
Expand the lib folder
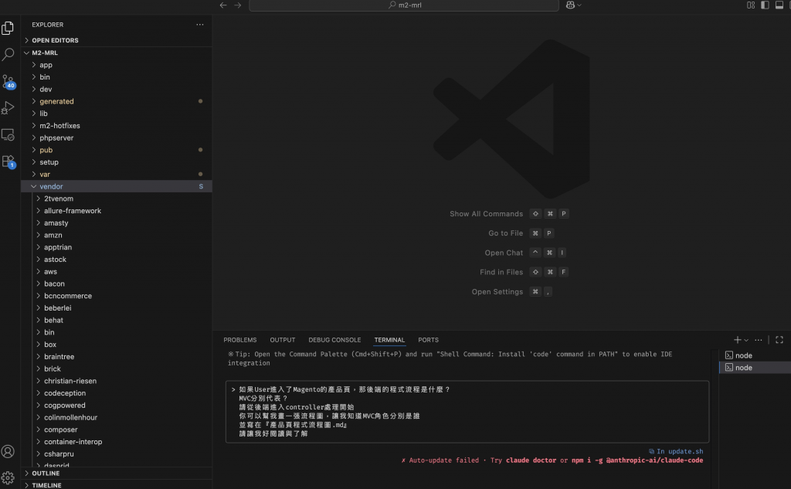click(117, 114)
